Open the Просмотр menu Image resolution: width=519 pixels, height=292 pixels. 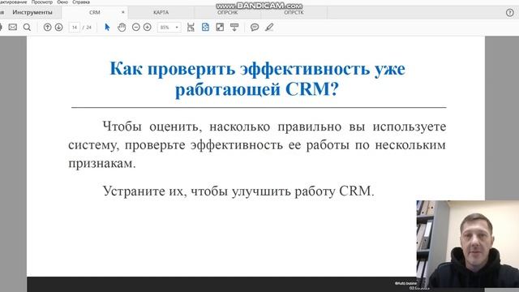tap(42, 2)
